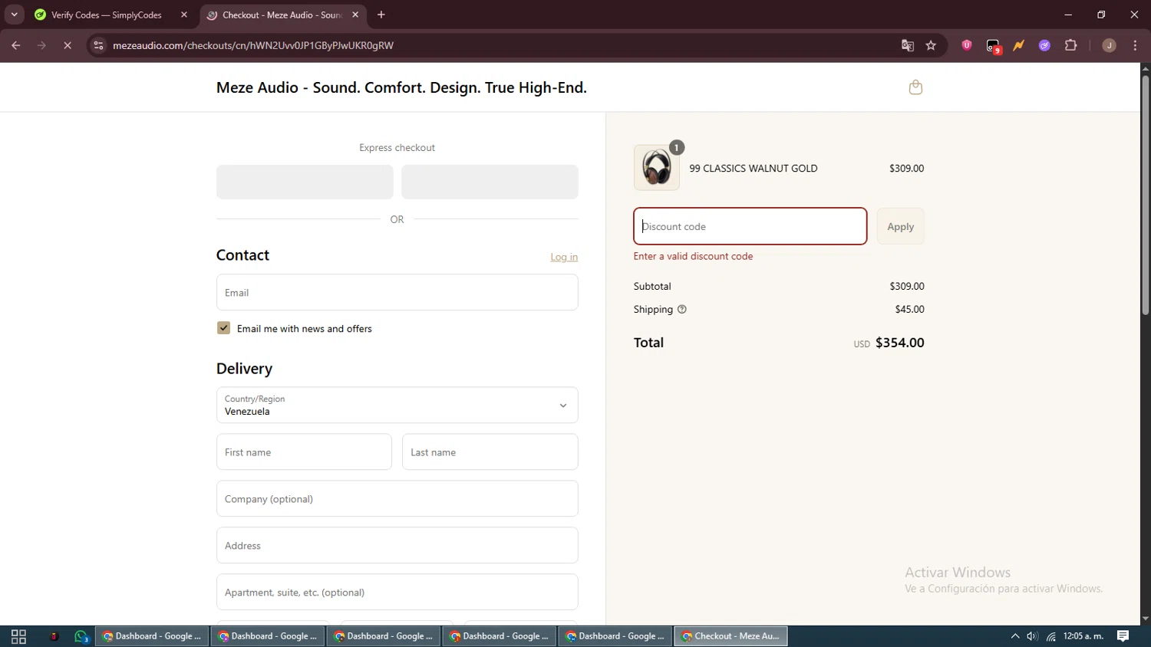Viewport: 1151px width, 647px height.
Task: Open the Chrome profile avatar
Action: tap(1109, 46)
